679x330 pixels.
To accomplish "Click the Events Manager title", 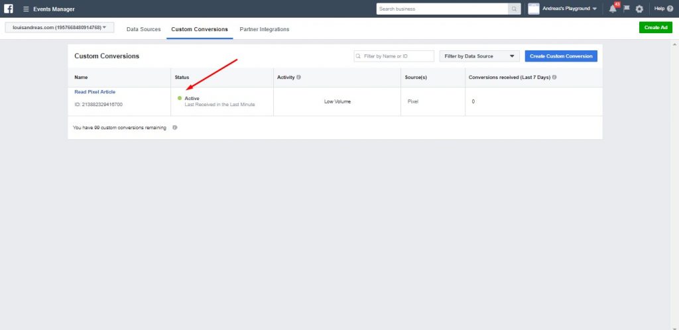I will (x=54, y=9).
